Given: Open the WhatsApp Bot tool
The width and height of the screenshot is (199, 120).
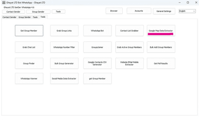Looking at the screenshot, I should [97, 31].
